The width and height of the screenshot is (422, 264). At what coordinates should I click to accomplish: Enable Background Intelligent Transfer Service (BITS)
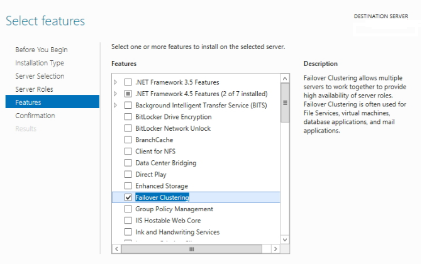[128, 105]
